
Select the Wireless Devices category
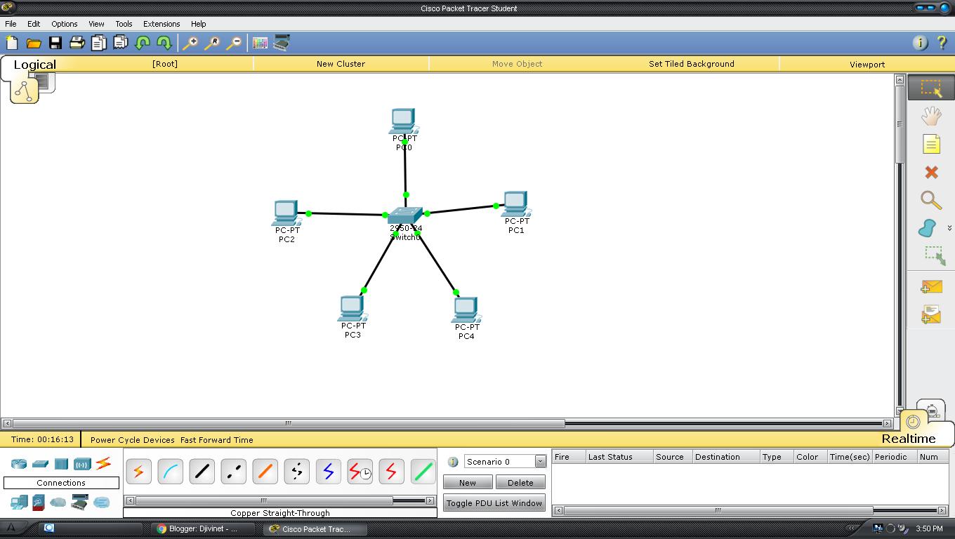[x=82, y=464]
